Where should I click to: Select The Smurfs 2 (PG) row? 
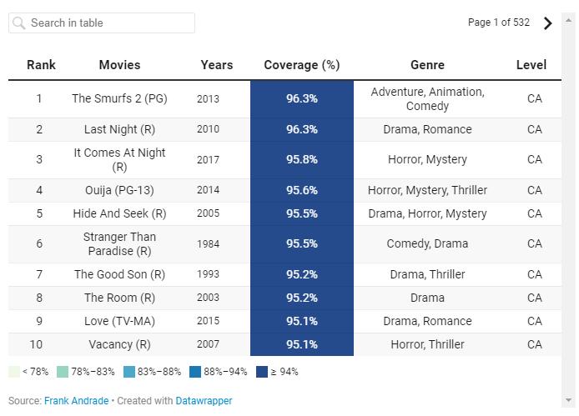point(119,98)
